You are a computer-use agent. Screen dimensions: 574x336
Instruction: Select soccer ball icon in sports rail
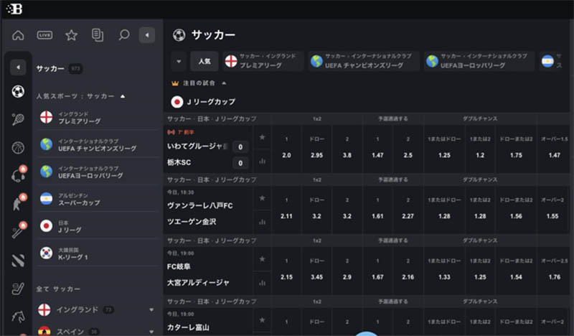pyautogui.click(x=18, y=91)
